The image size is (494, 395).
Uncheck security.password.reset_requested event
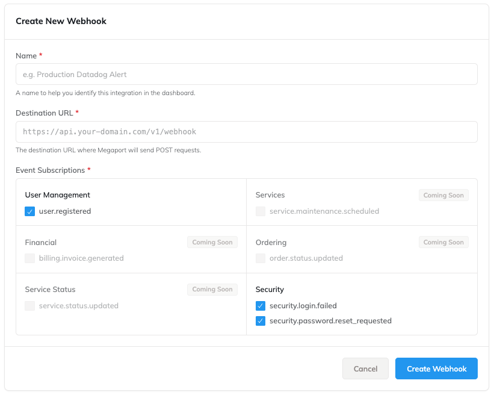pos(261,321)
